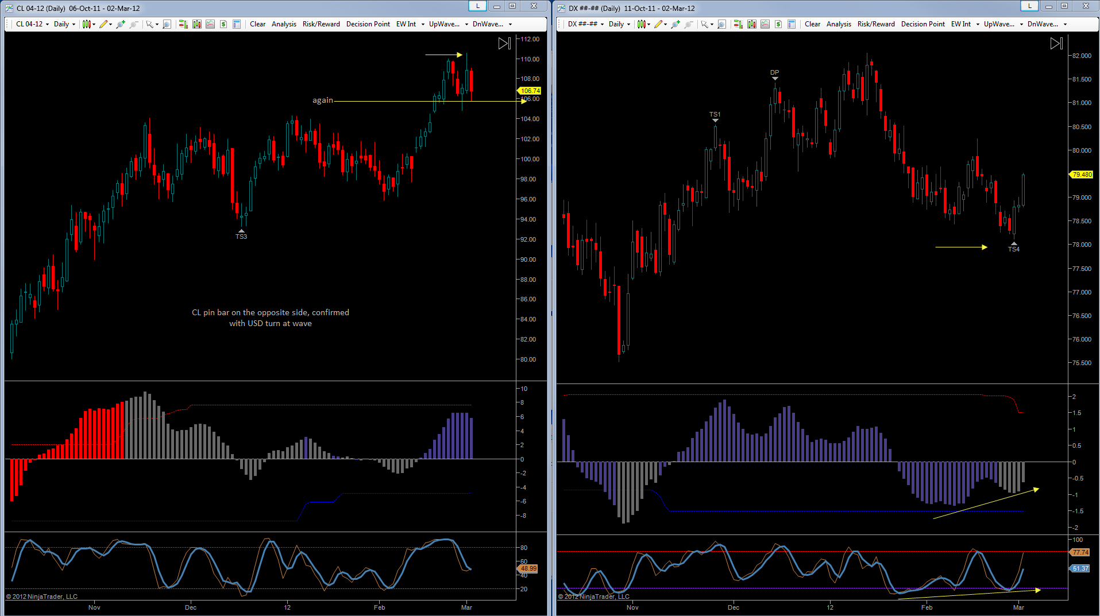Click Decision Point in the CL chart toolbar
The width and height of the screenshot is (1100, 616).
point(368,24)
